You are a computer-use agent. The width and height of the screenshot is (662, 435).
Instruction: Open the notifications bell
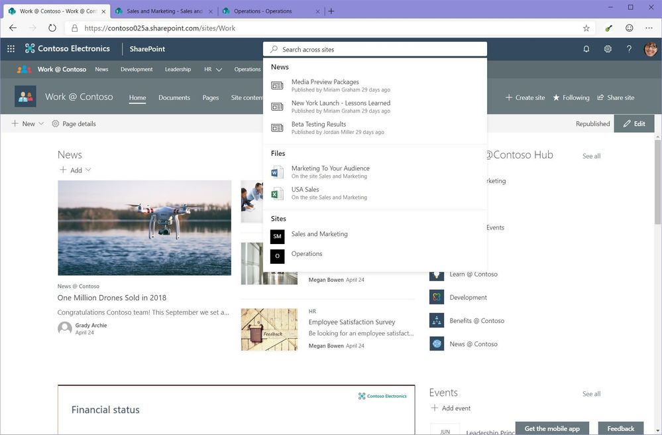point(586,49)
